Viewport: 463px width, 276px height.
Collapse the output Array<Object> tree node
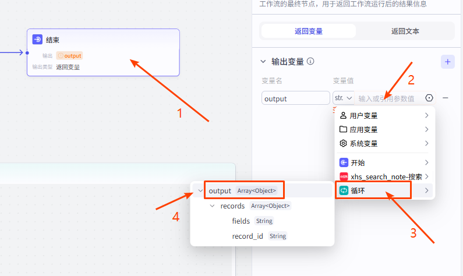tap(201, 190)
